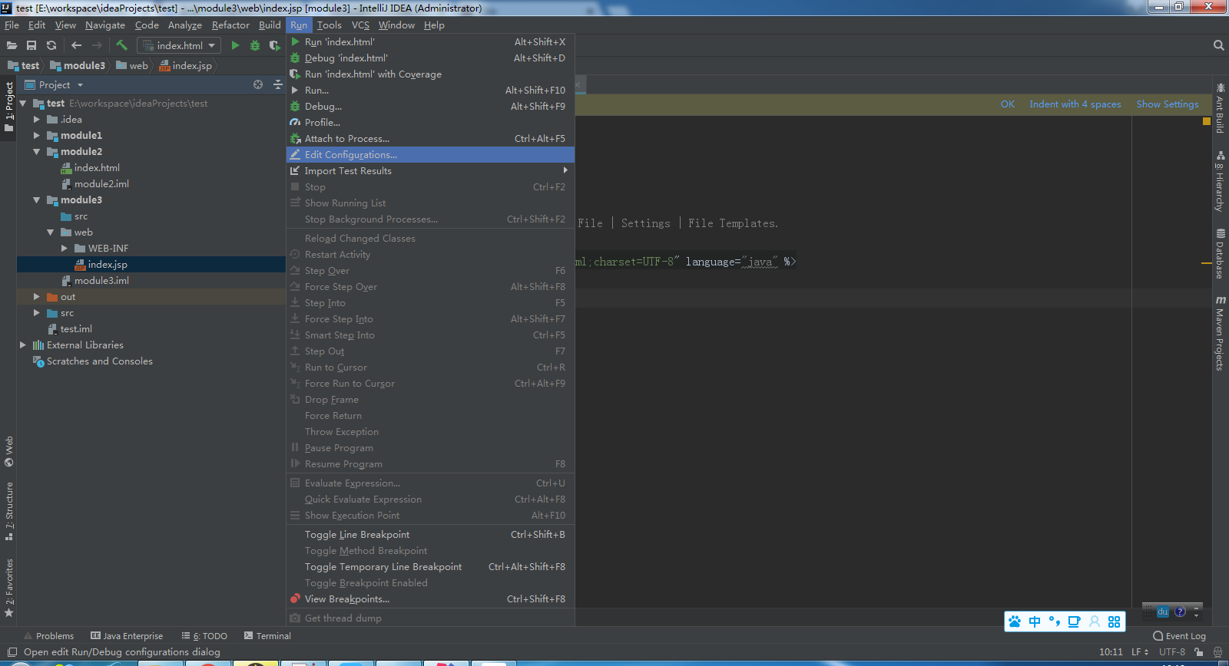Screen dimensions: 1229x666
Task: Collapse the module3 folder
Action: click(36, 200)
